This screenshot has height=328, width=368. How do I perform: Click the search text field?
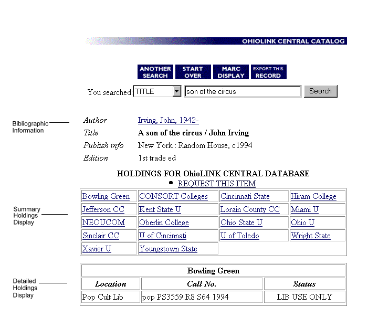243,91
